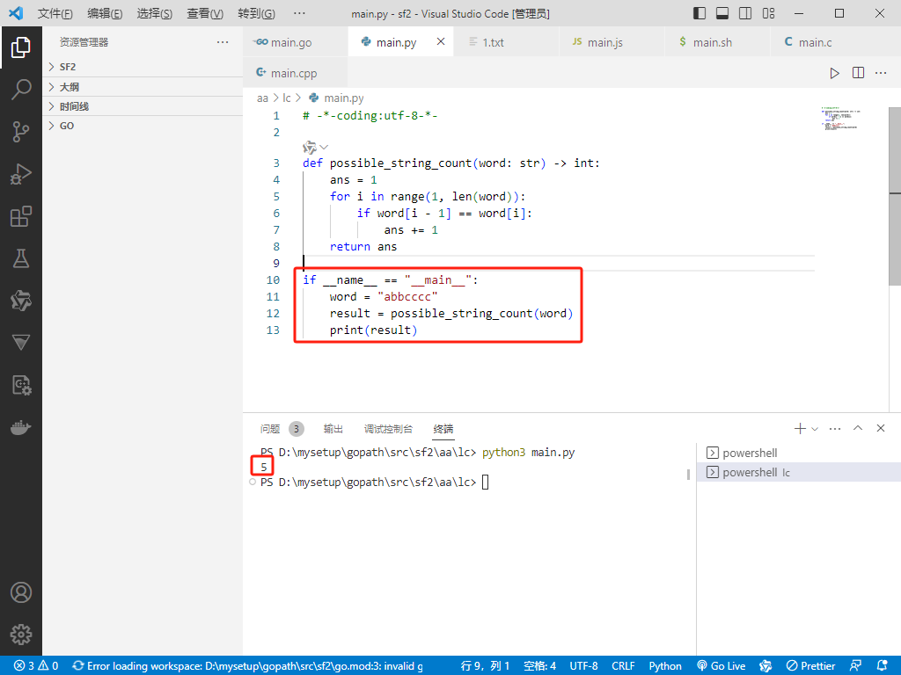Screen dimensions: 901x675
Task: Click line and column indicator 行 9, 列 1
Action: [x=485, y=666]
